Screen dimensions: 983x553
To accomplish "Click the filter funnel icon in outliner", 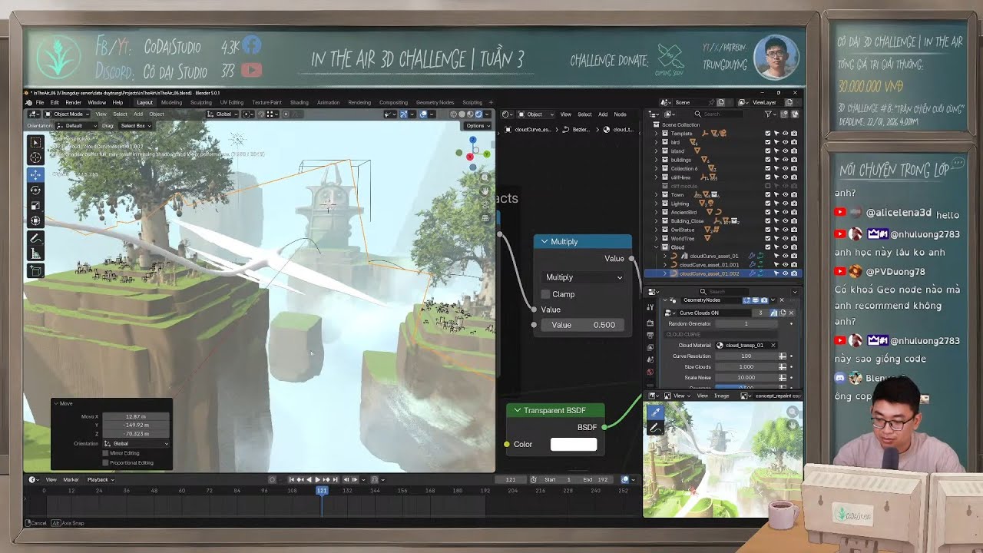I will (768, 114).
